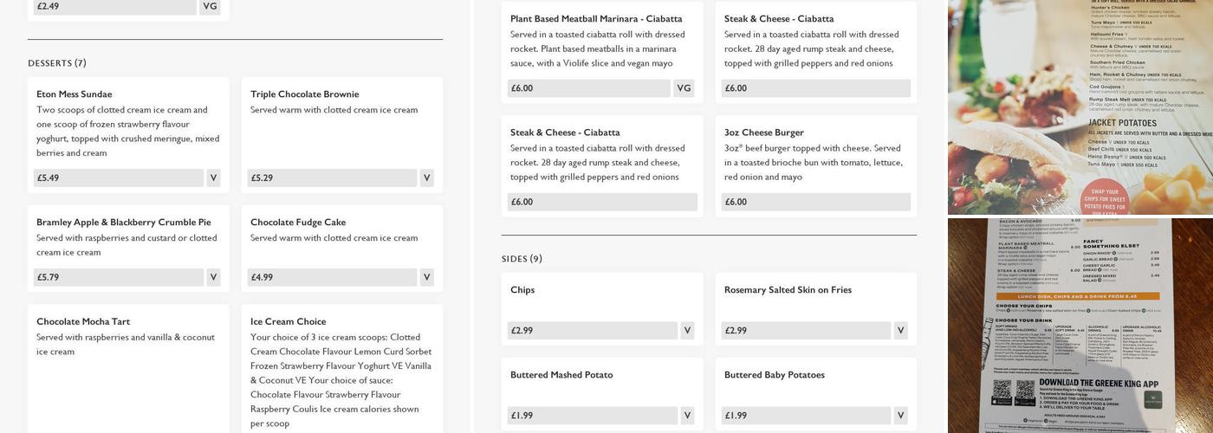Click the VG badge on Plant Based Meatball Marinara

pyautogui.click(x=684, y=88)
